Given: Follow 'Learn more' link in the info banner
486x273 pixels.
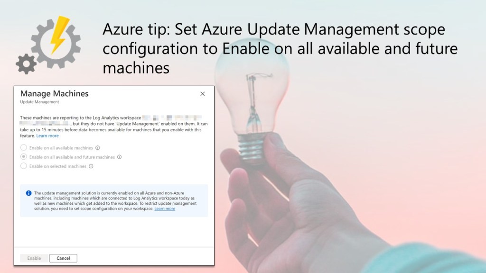Looking at the screenshot, I should pyautogui.click(x=165, y=209).
